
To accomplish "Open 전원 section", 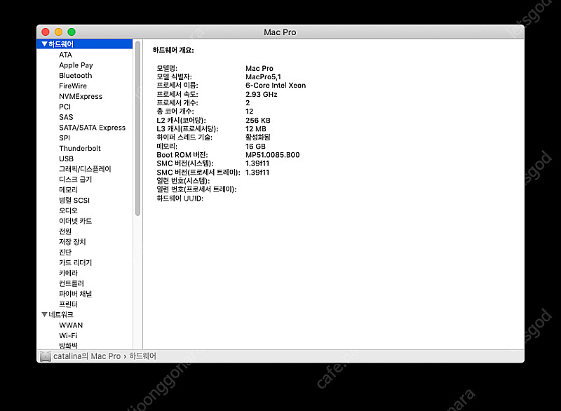I will tap(65, 231).
